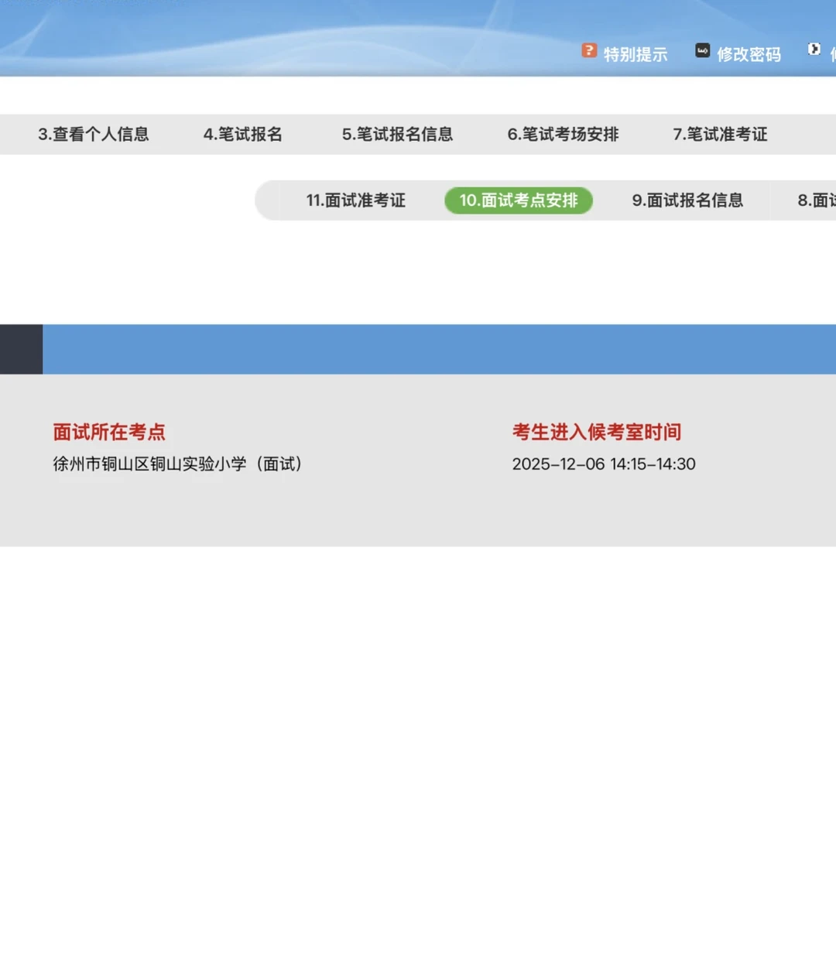Click the blue banner bar above the venue info
This screenshot has width=836, height=963.
[x=438, y=348]
